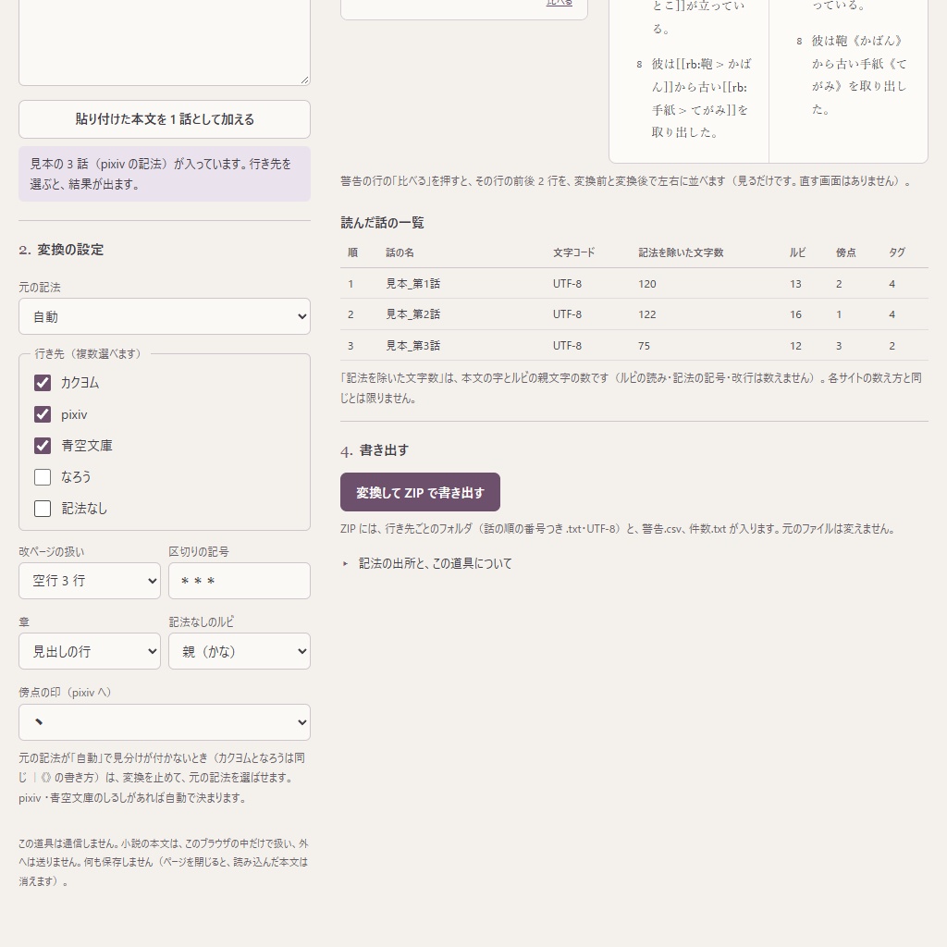The height and width of the screenshot is (947, 947).
Task: Click character count 75 in 見本_第3話 row
Action: pos(644,346)
